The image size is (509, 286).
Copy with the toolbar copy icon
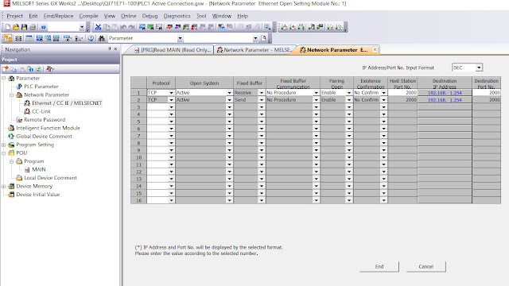107,27
